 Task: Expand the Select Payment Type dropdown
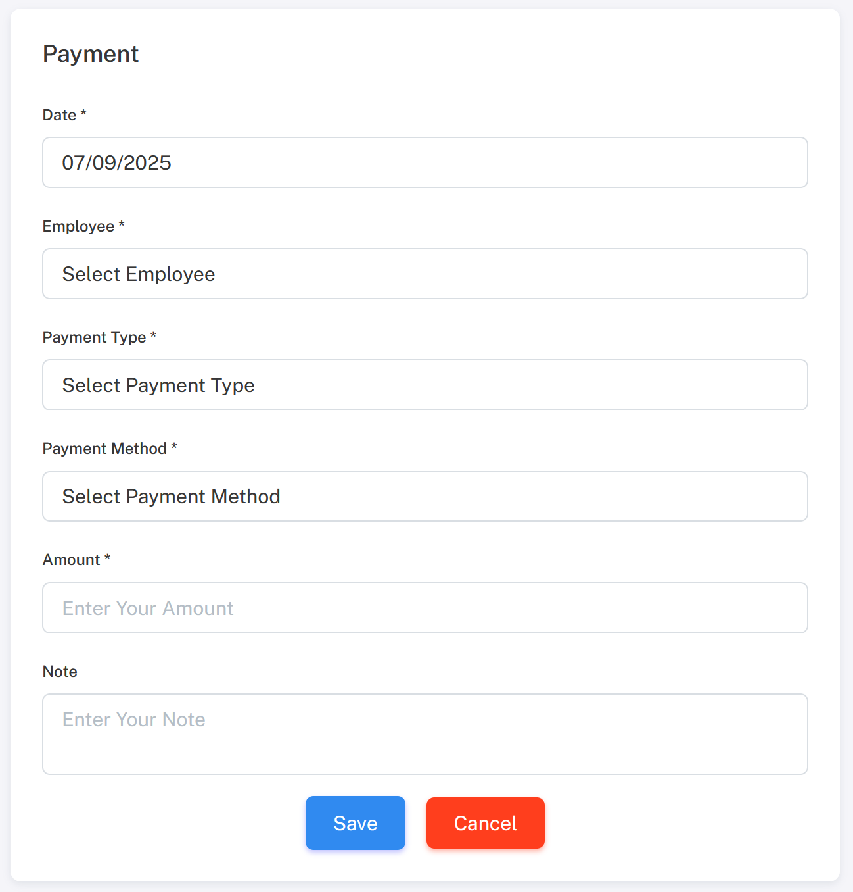[x=425, y=385]
